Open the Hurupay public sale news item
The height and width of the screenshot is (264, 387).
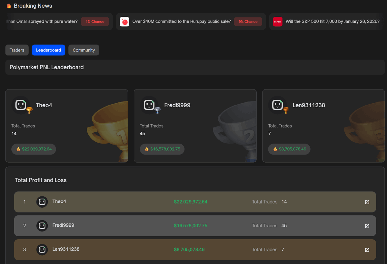pos(191,22)
